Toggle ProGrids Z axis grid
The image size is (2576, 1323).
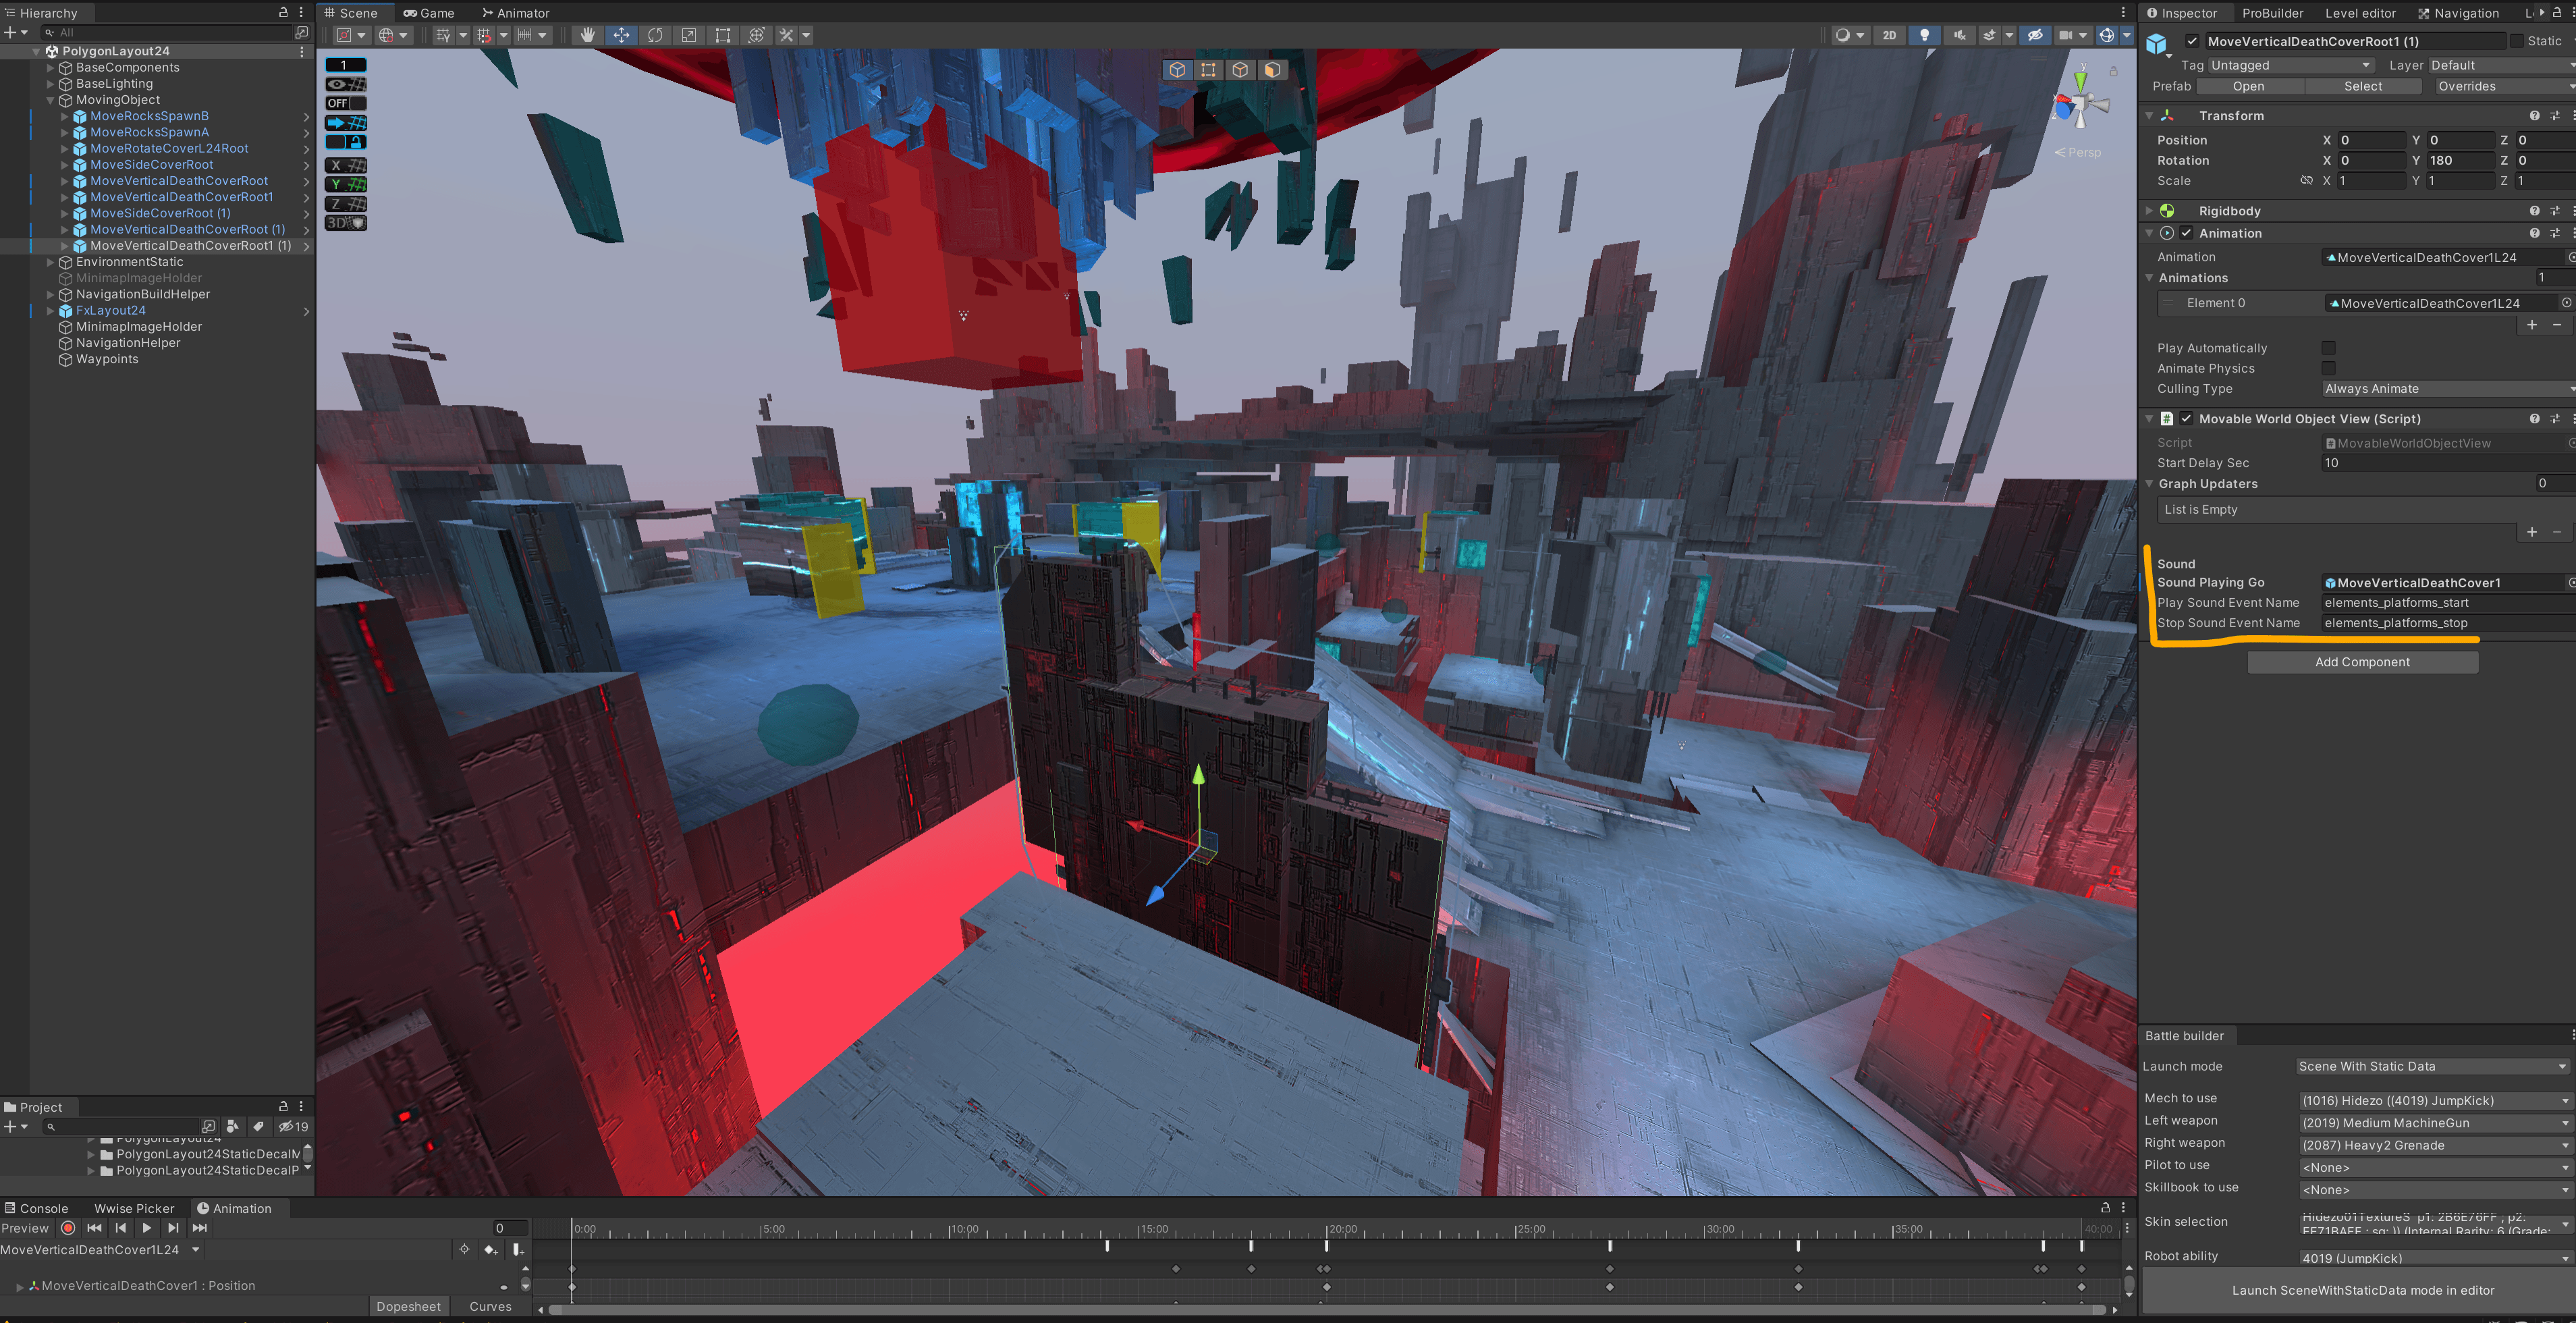346,203
